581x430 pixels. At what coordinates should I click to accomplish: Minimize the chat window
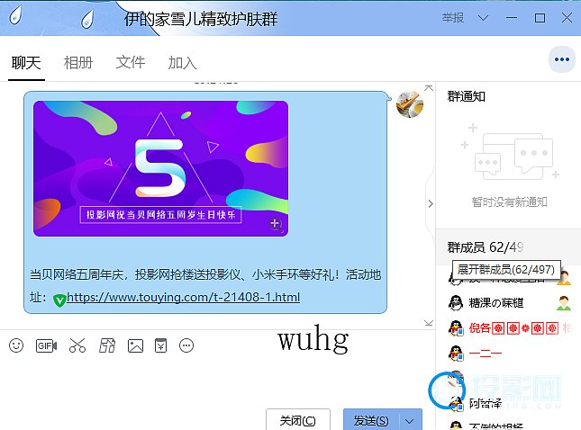(512, 18)
